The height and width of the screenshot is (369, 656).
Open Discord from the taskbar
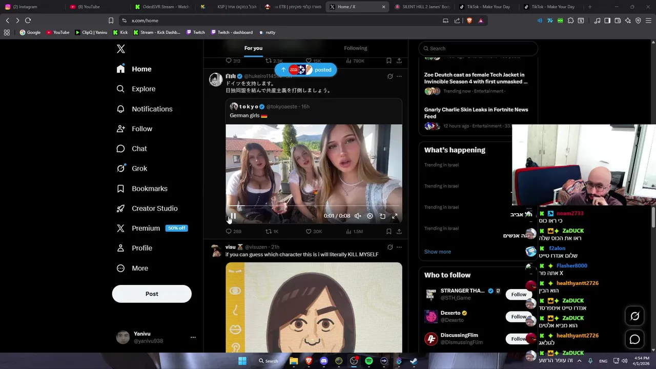[x=324, y=361]
